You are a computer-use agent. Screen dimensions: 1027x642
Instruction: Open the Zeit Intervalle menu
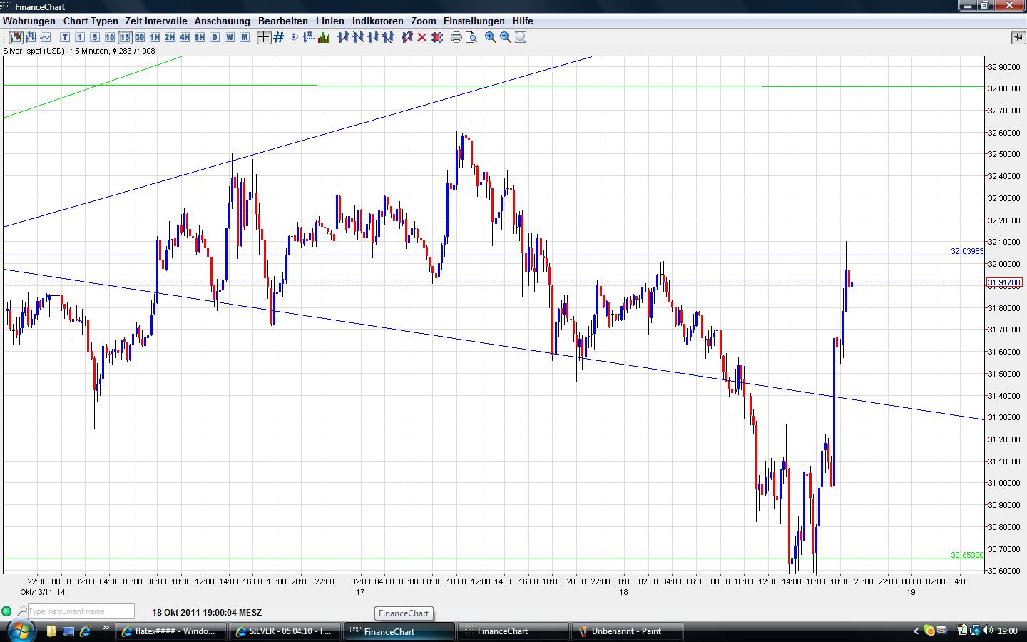pyautogui.click(x=156, y=21)
